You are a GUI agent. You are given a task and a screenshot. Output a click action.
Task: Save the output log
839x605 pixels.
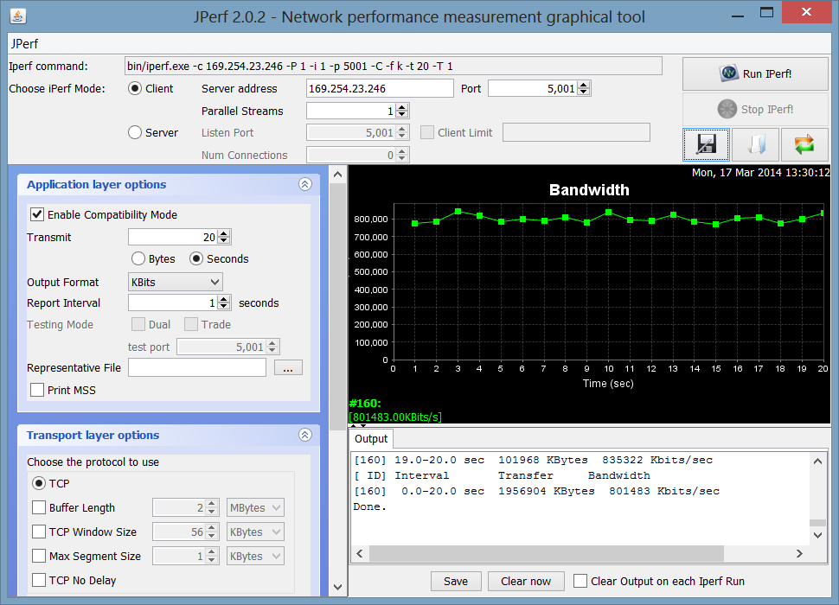click(x=456, y=581)
